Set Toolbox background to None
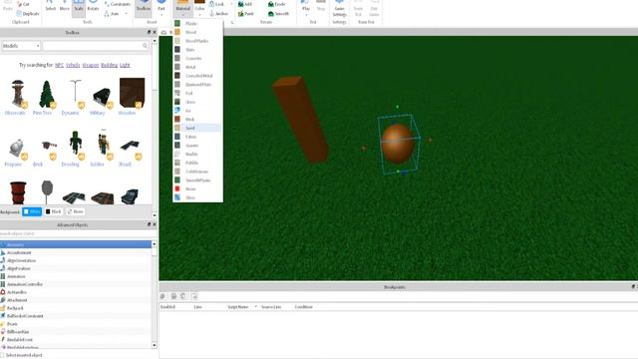The width and height of the screenshot is (638, 359). click(76, 211)
